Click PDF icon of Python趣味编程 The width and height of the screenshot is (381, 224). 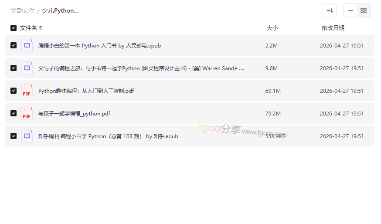coord(27,91)
